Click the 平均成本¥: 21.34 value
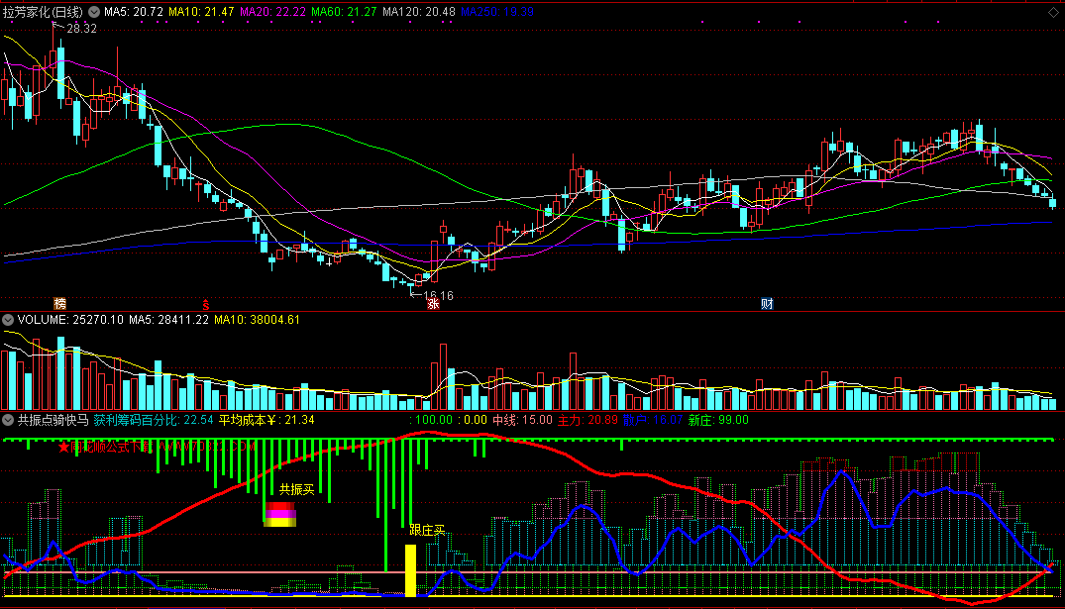1065x609 pixels. (x=266, y=420)
